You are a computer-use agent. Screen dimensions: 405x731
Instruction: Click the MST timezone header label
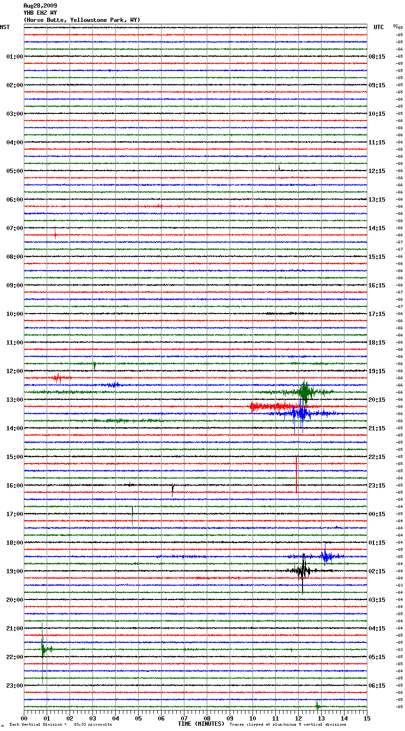pos(5,27)
